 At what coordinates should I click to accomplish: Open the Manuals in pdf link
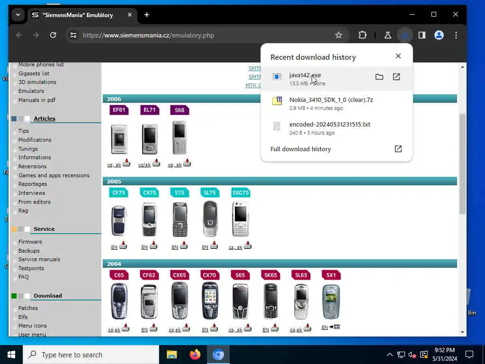tap(37, 100)
